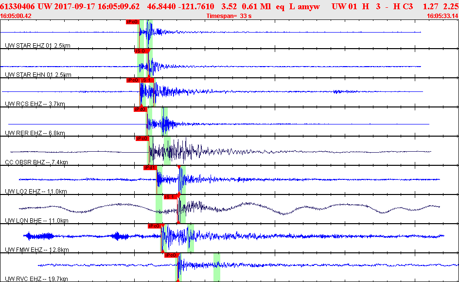This screenshot has width=459, height=282.
Task: Select station label UW LON BHE -- 11.0km
Action: (x=36, y=221)
